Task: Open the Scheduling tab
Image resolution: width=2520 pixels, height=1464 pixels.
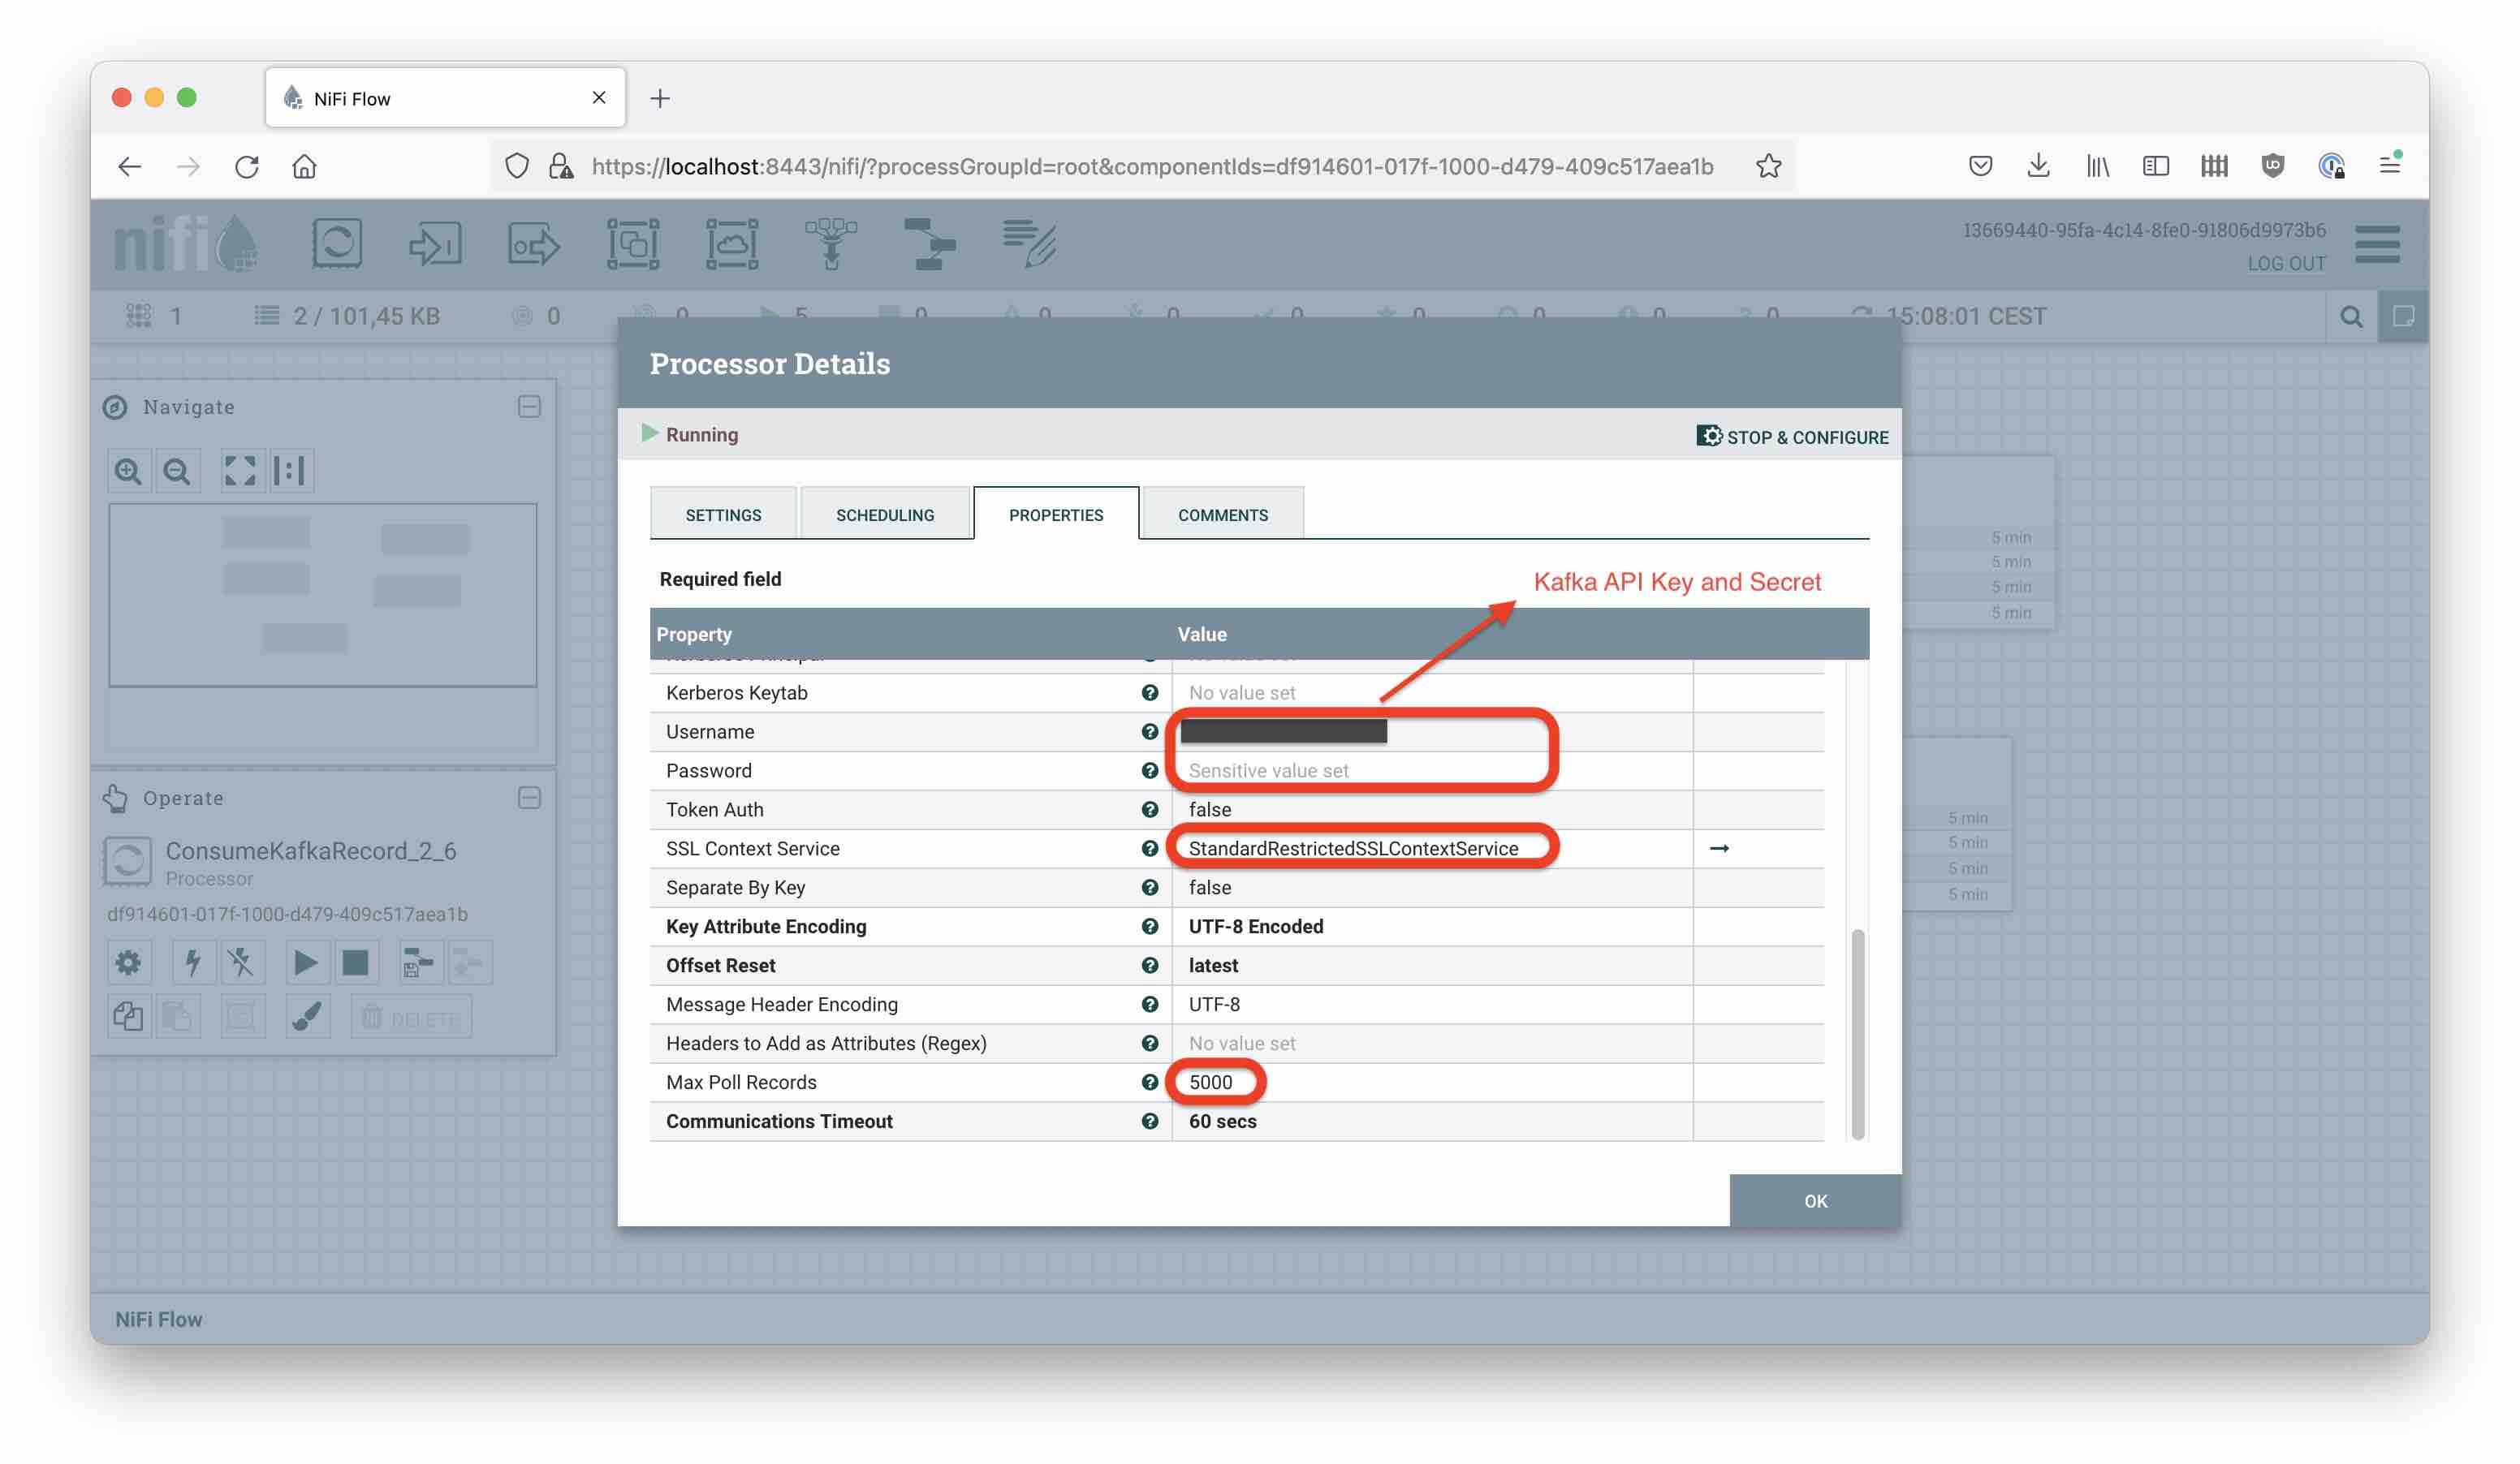Action: (x=885, y=515)
